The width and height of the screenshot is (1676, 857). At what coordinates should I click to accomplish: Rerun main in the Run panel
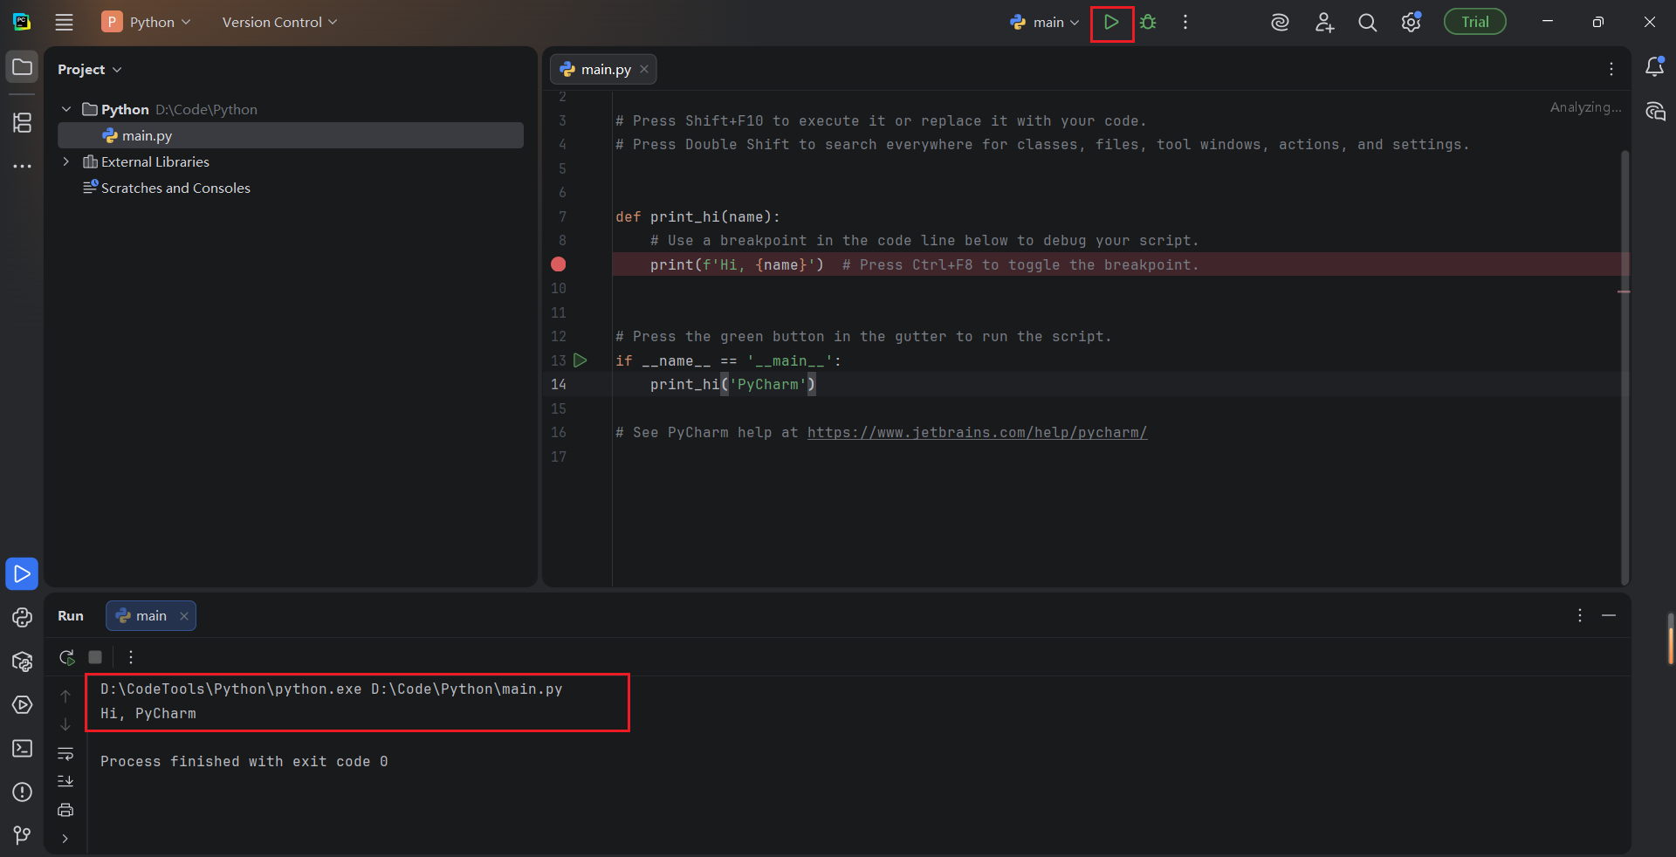pos(67,657)
